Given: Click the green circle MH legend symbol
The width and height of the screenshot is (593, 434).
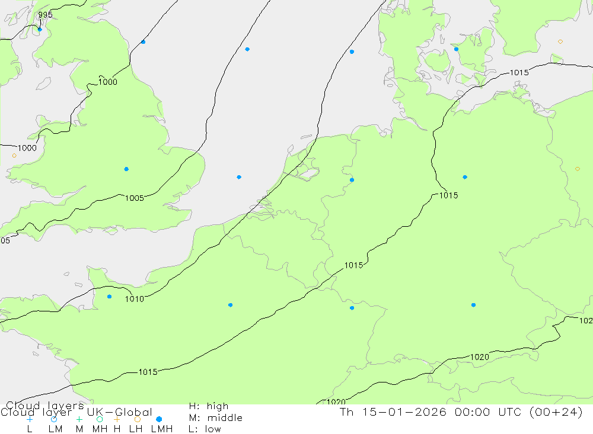Looking at the screenshot, I should (100, 419).
